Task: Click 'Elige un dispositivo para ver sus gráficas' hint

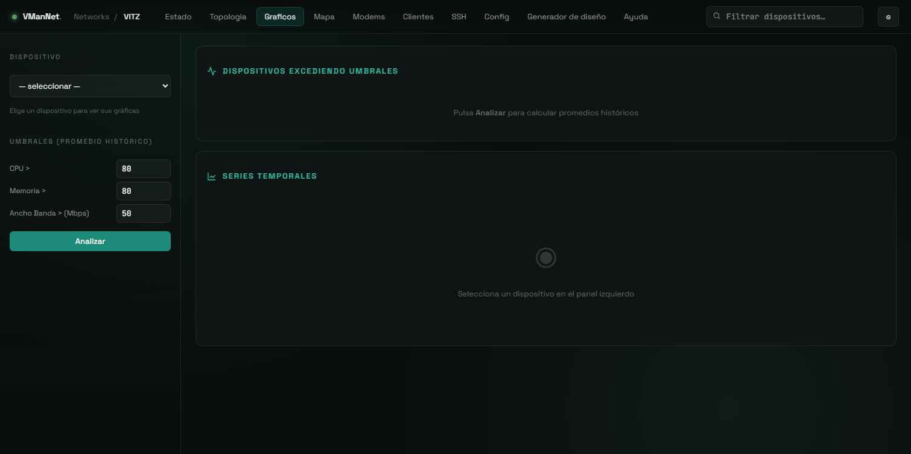Action: 74,111
